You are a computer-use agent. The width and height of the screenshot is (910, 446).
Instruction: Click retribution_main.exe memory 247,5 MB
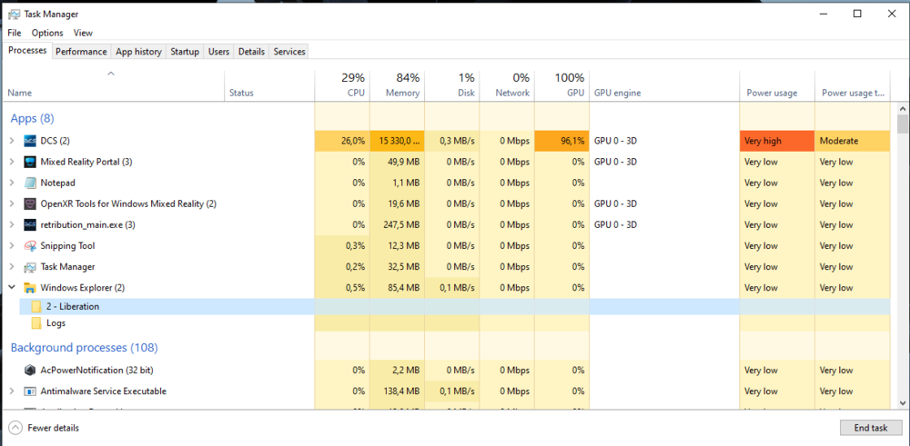click(x=401, y=224)
